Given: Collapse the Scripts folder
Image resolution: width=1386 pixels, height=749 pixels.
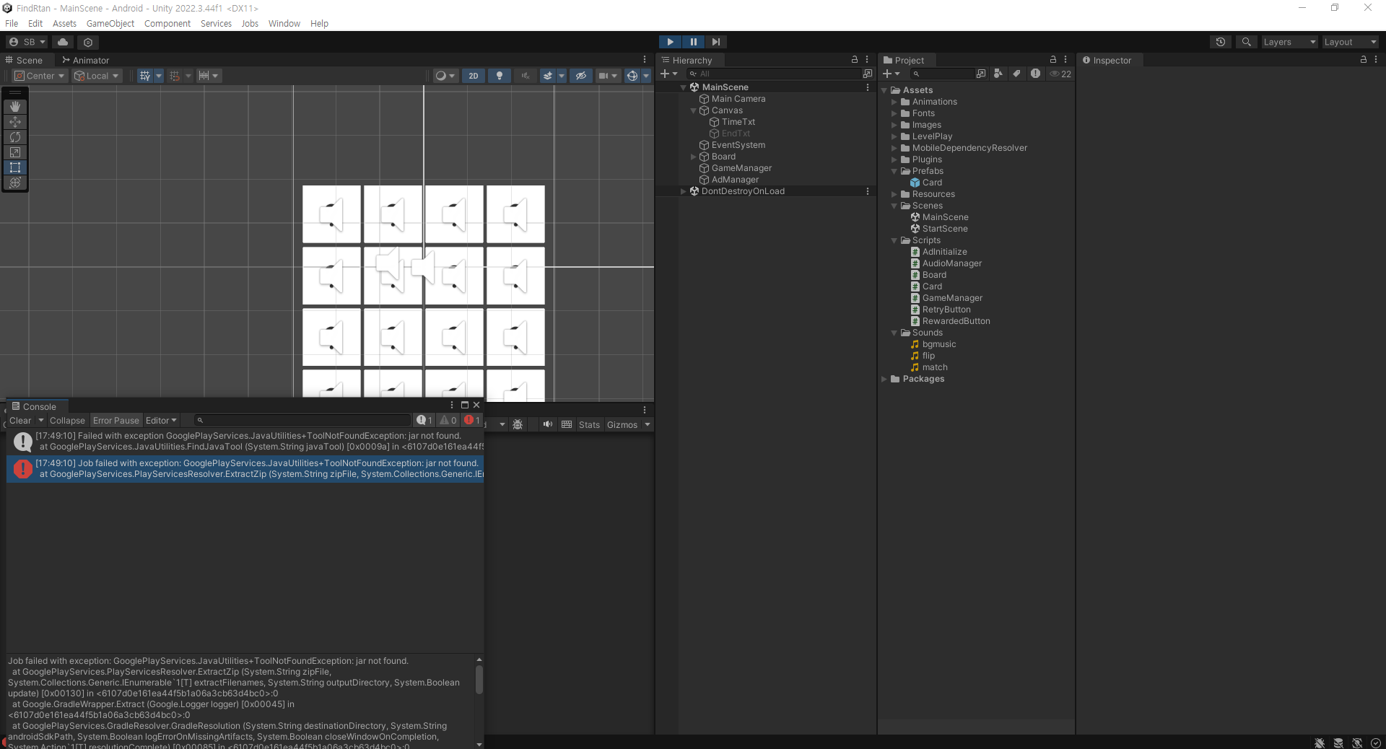Looking at the screenshot, I should click(x=894, y=240).
